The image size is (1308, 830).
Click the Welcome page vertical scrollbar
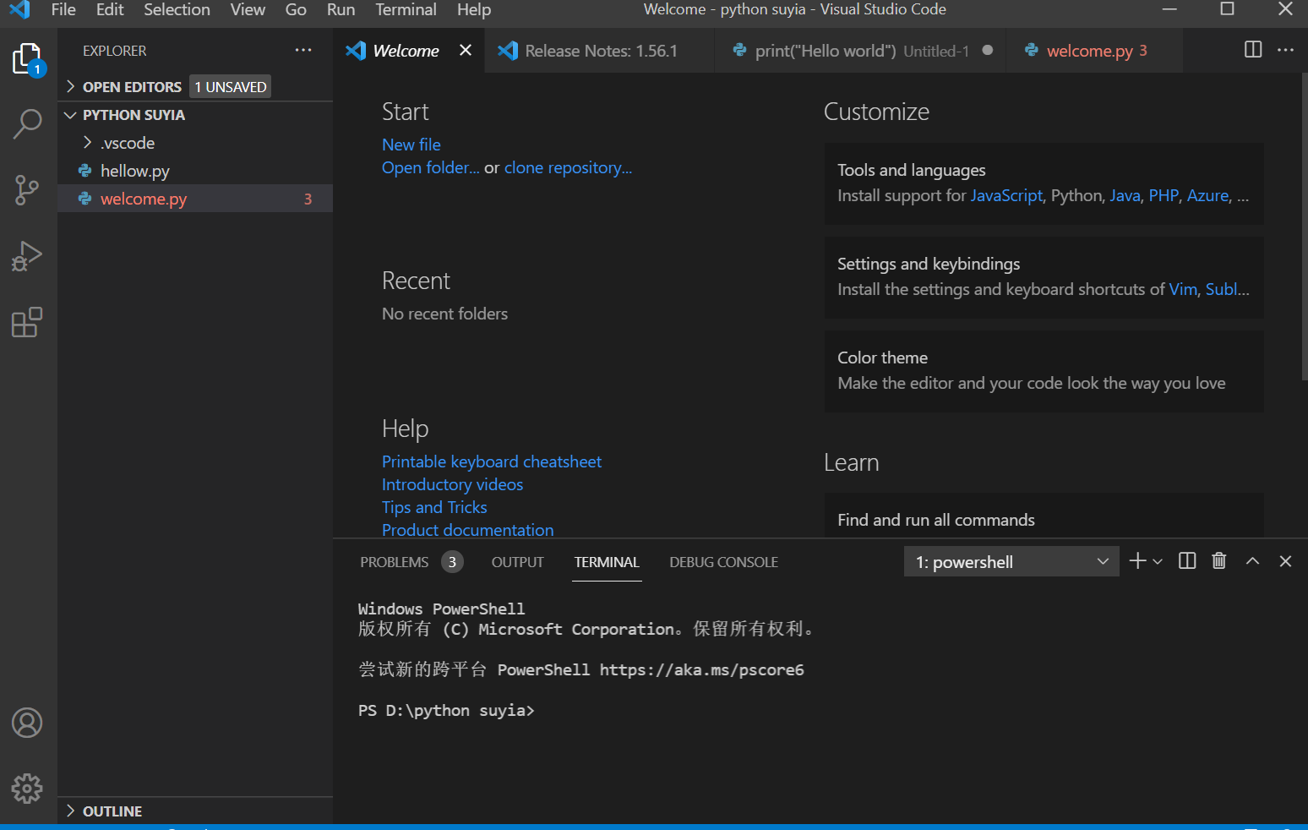[x=1304, y=227]
